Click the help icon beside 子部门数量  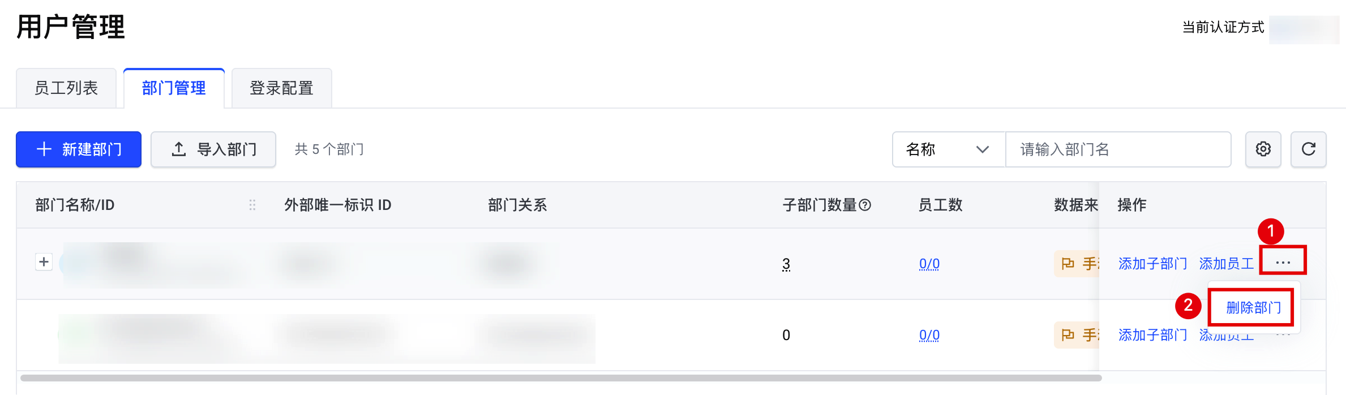(x=865, y=205)
